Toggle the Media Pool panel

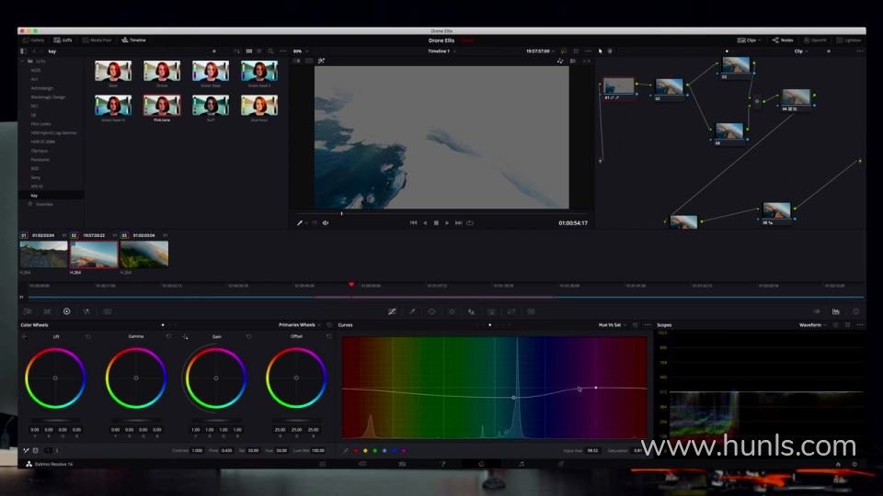coord(97,40)
